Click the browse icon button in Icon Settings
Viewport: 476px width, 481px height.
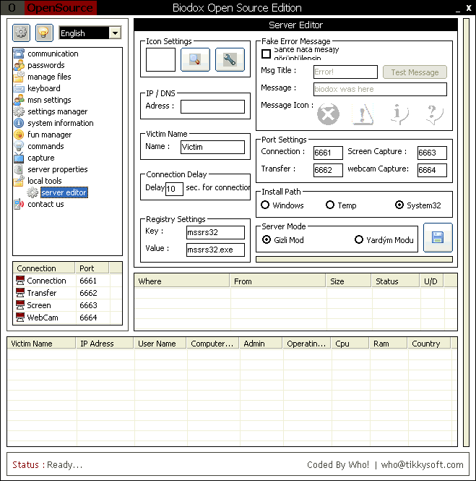click(195, 60)
